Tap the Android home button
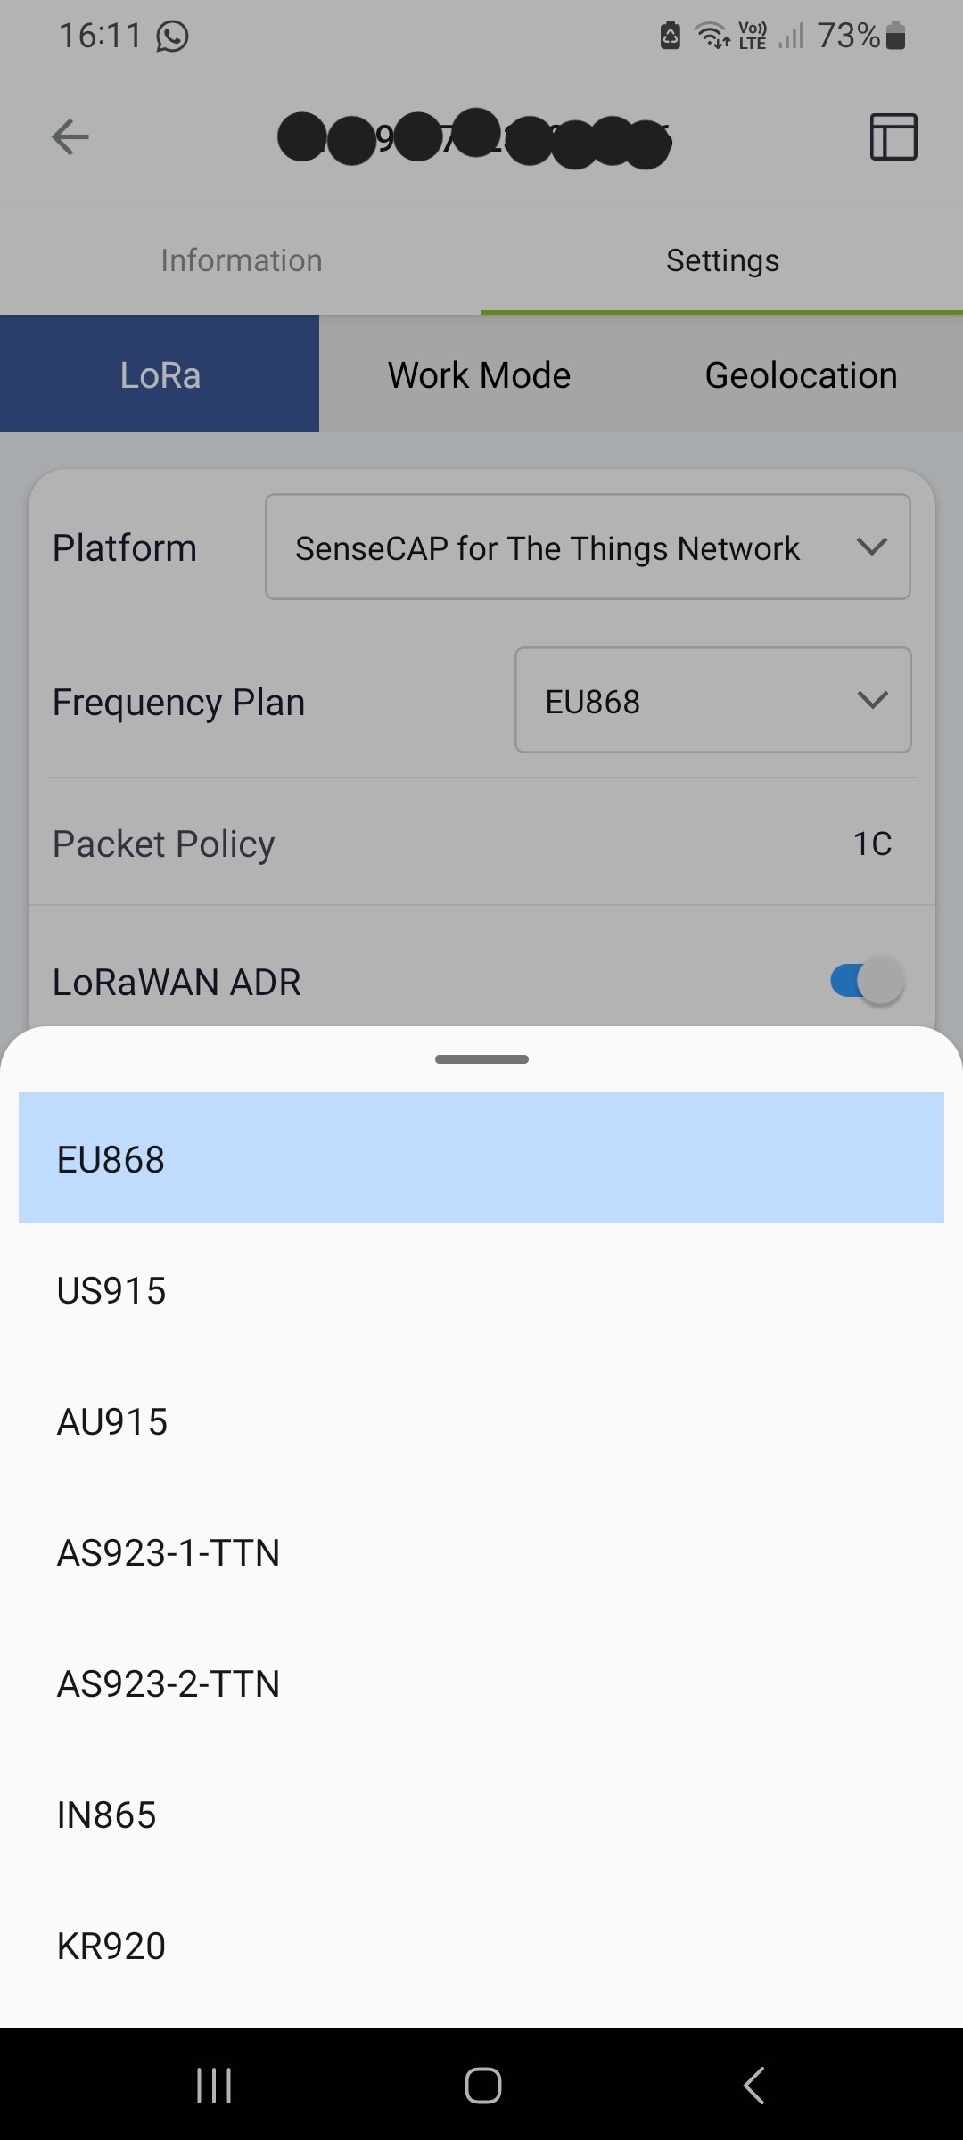 (482, 2086)
